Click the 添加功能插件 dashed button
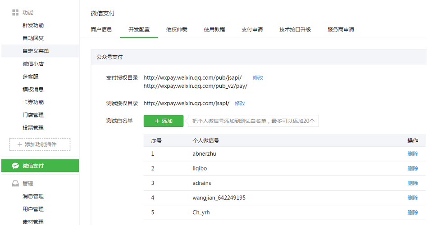Viewport: 428px width, 225px height. [40, 144]
